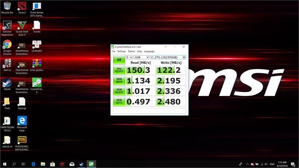
Task: Select the Dota 2 desktop icon
Action: click(22, 6)
